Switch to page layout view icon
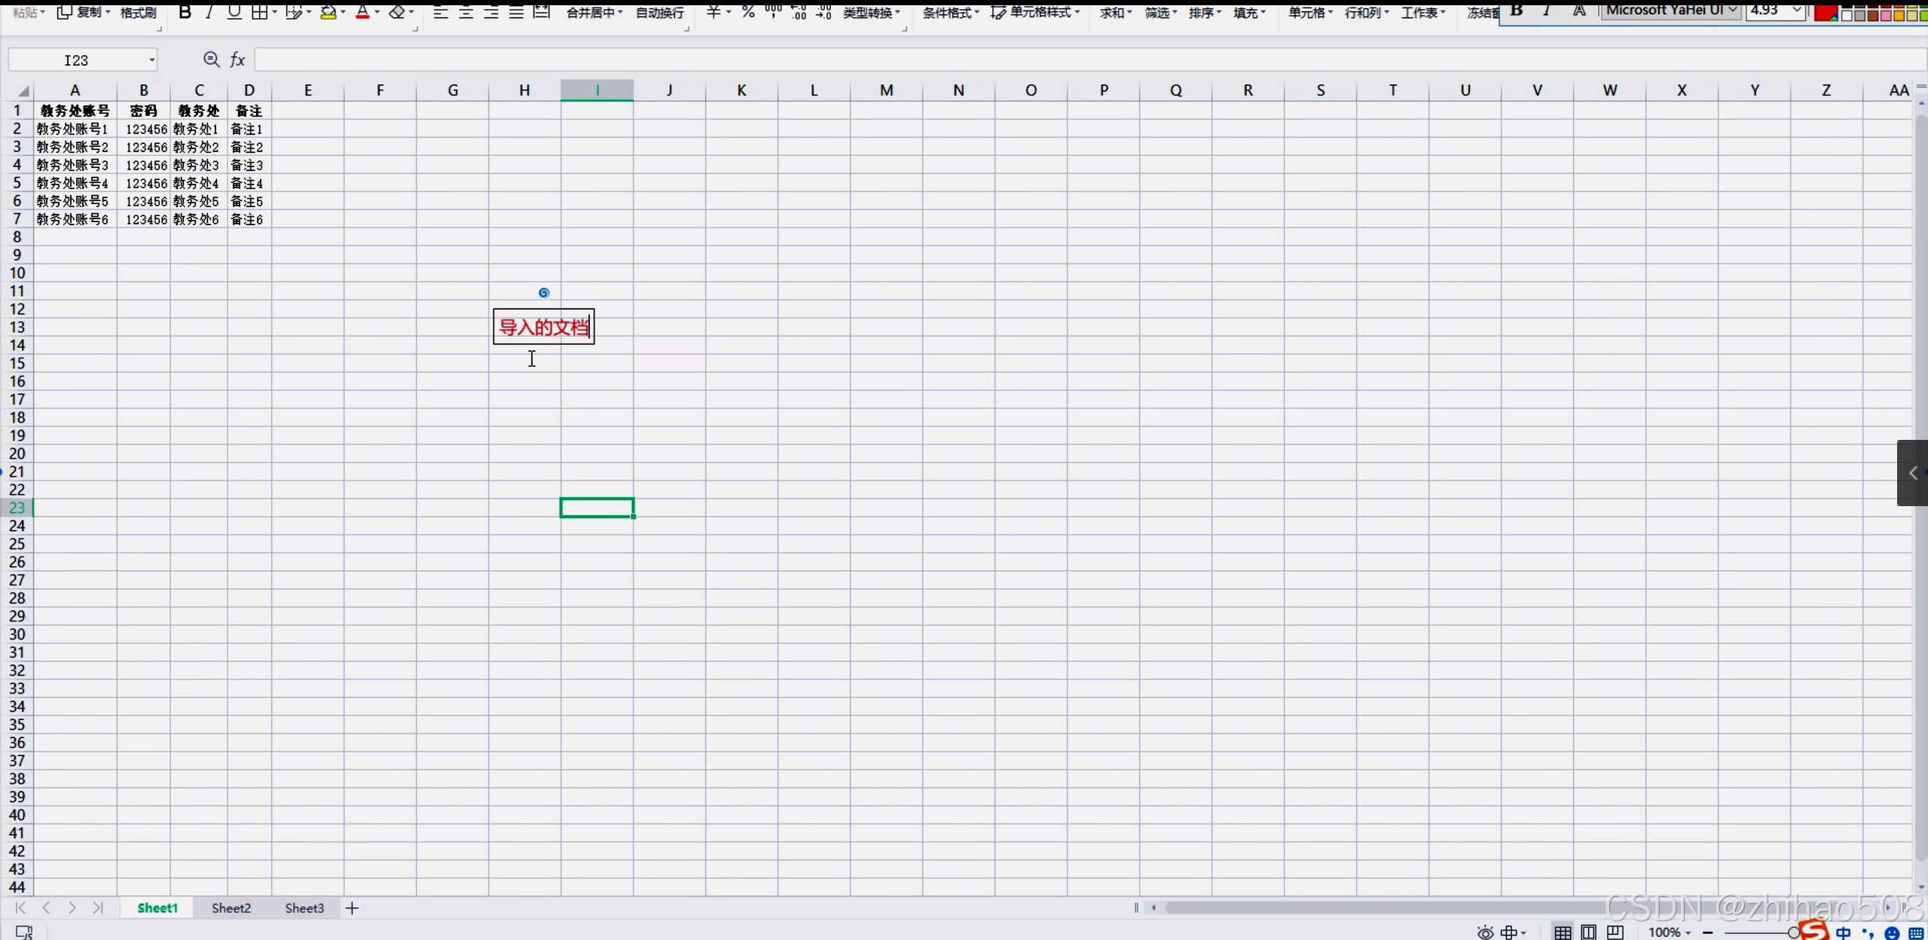Image resolution: width=1928 pixels, height=940 pixels. (x=1588, y=932)
